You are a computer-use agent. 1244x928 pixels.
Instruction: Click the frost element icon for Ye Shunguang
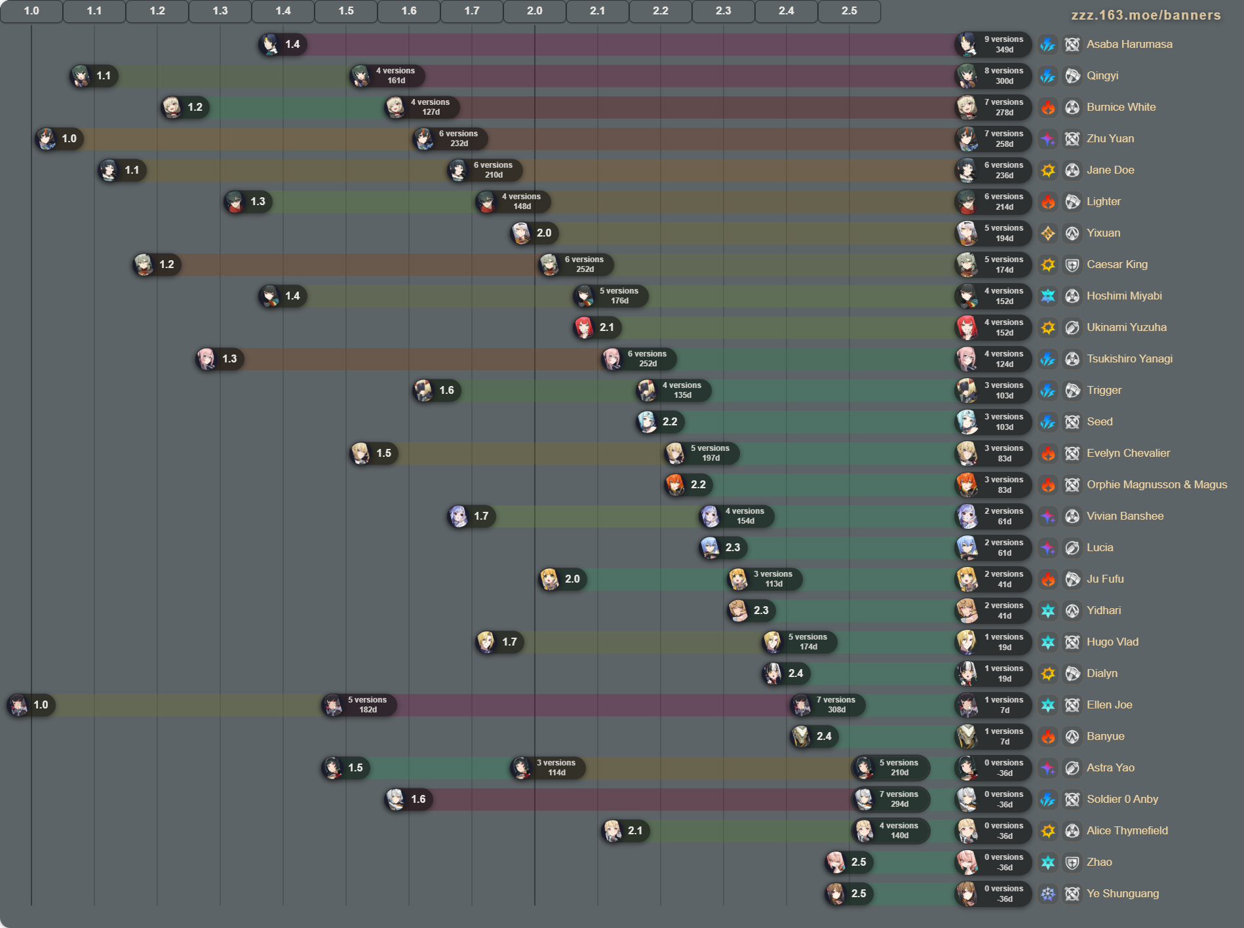pos(1048,894)
